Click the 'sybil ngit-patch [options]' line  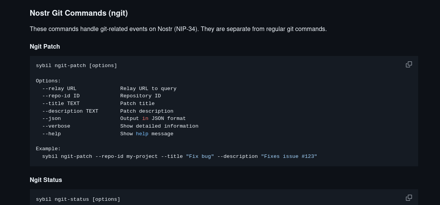click(76, 66)
